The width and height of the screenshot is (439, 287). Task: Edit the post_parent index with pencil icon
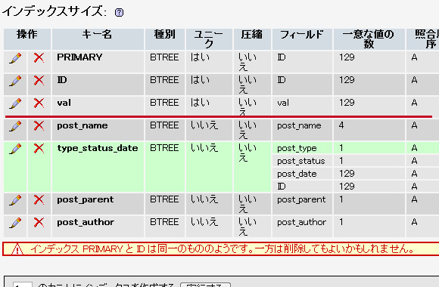click(x=15, y=200)
